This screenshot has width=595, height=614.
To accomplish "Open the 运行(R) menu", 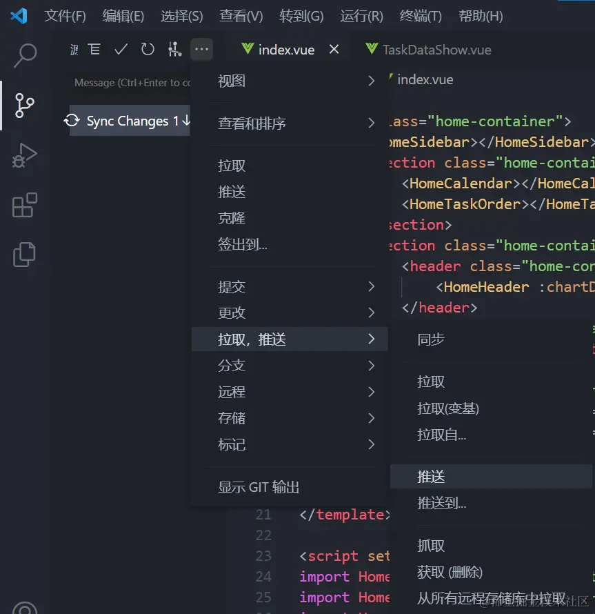I will (362, 16).
